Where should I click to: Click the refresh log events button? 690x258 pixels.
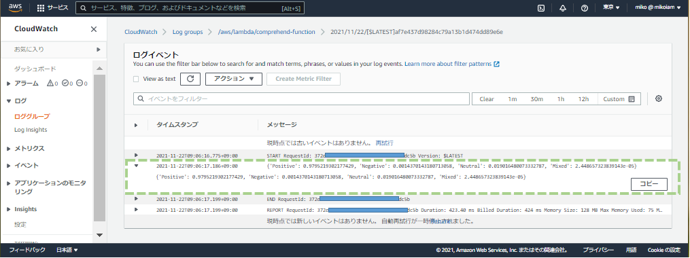pyautogui.click(x=190, y=79)
